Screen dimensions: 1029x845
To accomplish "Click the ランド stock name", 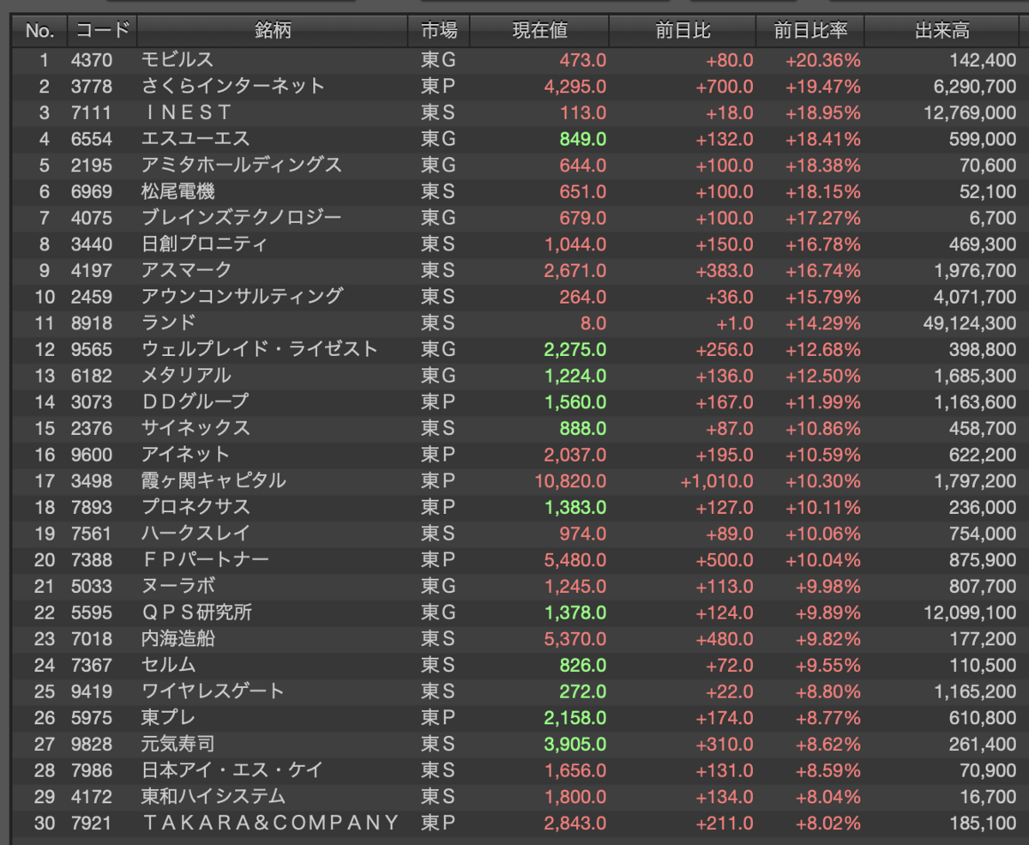I will pyautogui.click(x=168, y=323).
